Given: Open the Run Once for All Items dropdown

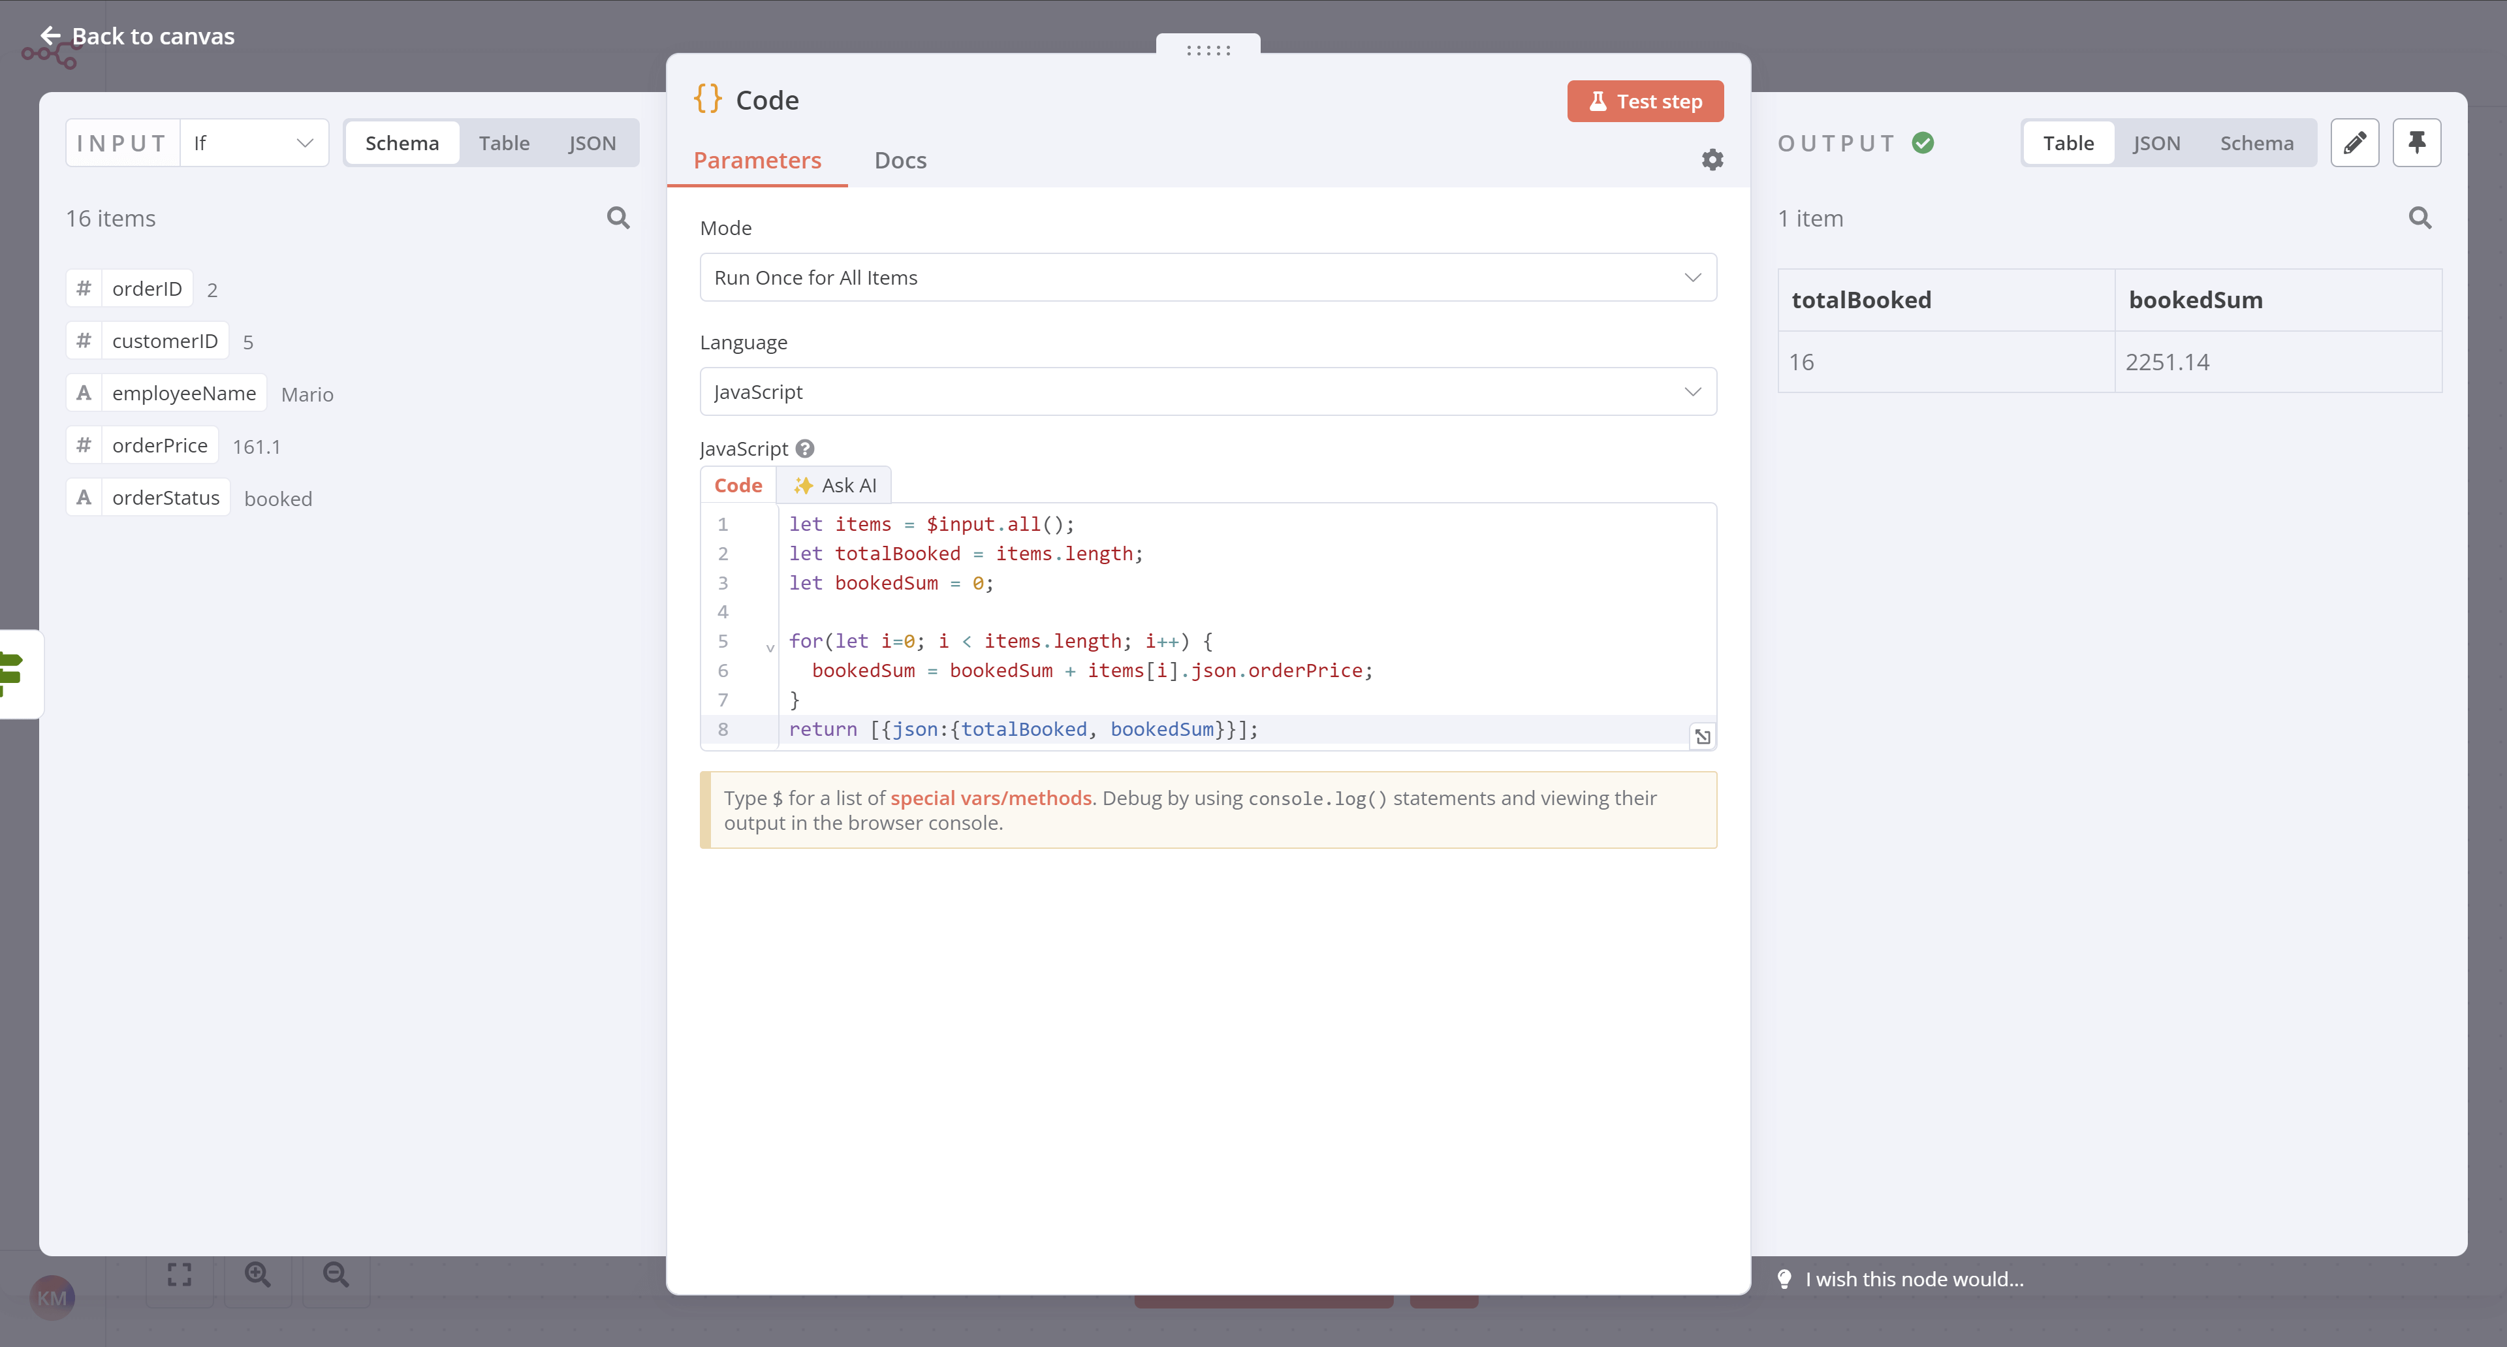Looking at the screenshot, I should point(1208,277).
